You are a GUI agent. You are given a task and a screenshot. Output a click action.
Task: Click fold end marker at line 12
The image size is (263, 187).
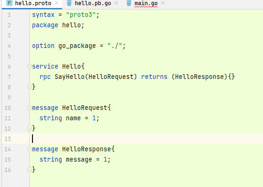pos(29,128)
